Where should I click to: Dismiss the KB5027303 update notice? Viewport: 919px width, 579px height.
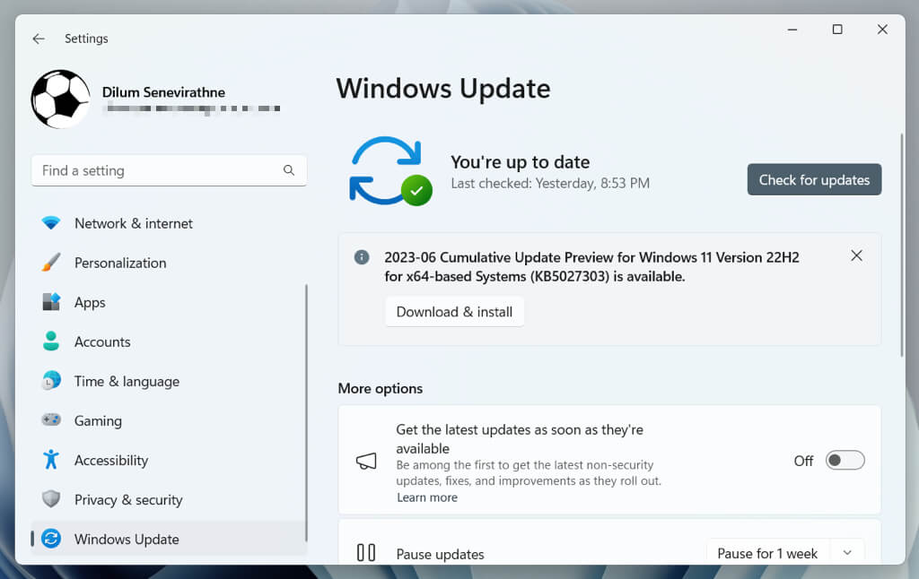(x=856, y=255)
